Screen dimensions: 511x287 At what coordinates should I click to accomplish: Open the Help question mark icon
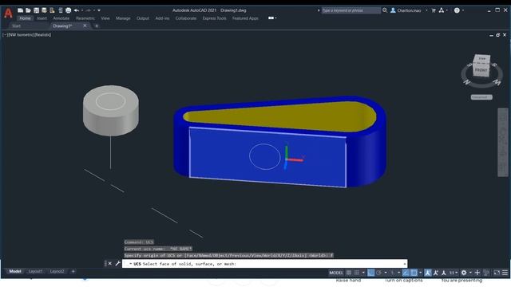pos(457,10)
